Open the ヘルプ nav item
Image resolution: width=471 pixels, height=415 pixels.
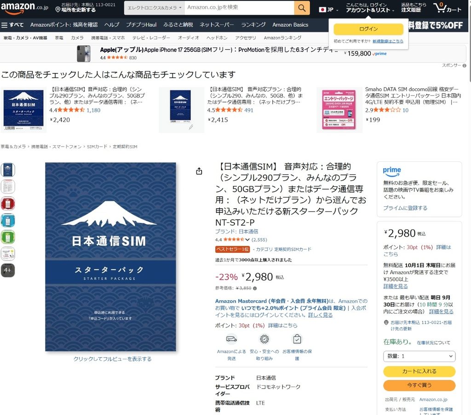[112, 25]
